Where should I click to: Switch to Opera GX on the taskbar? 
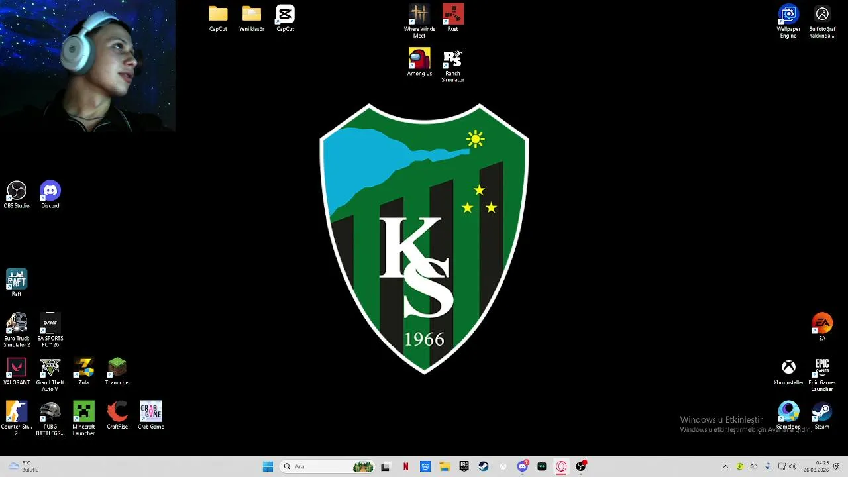(561, 466)
